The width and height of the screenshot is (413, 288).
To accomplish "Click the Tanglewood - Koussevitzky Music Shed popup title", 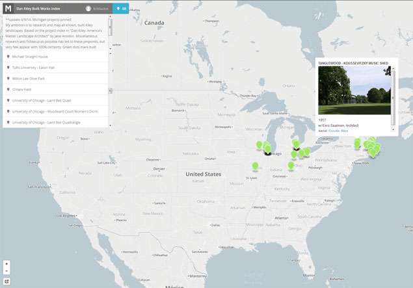I will [353, 63].
